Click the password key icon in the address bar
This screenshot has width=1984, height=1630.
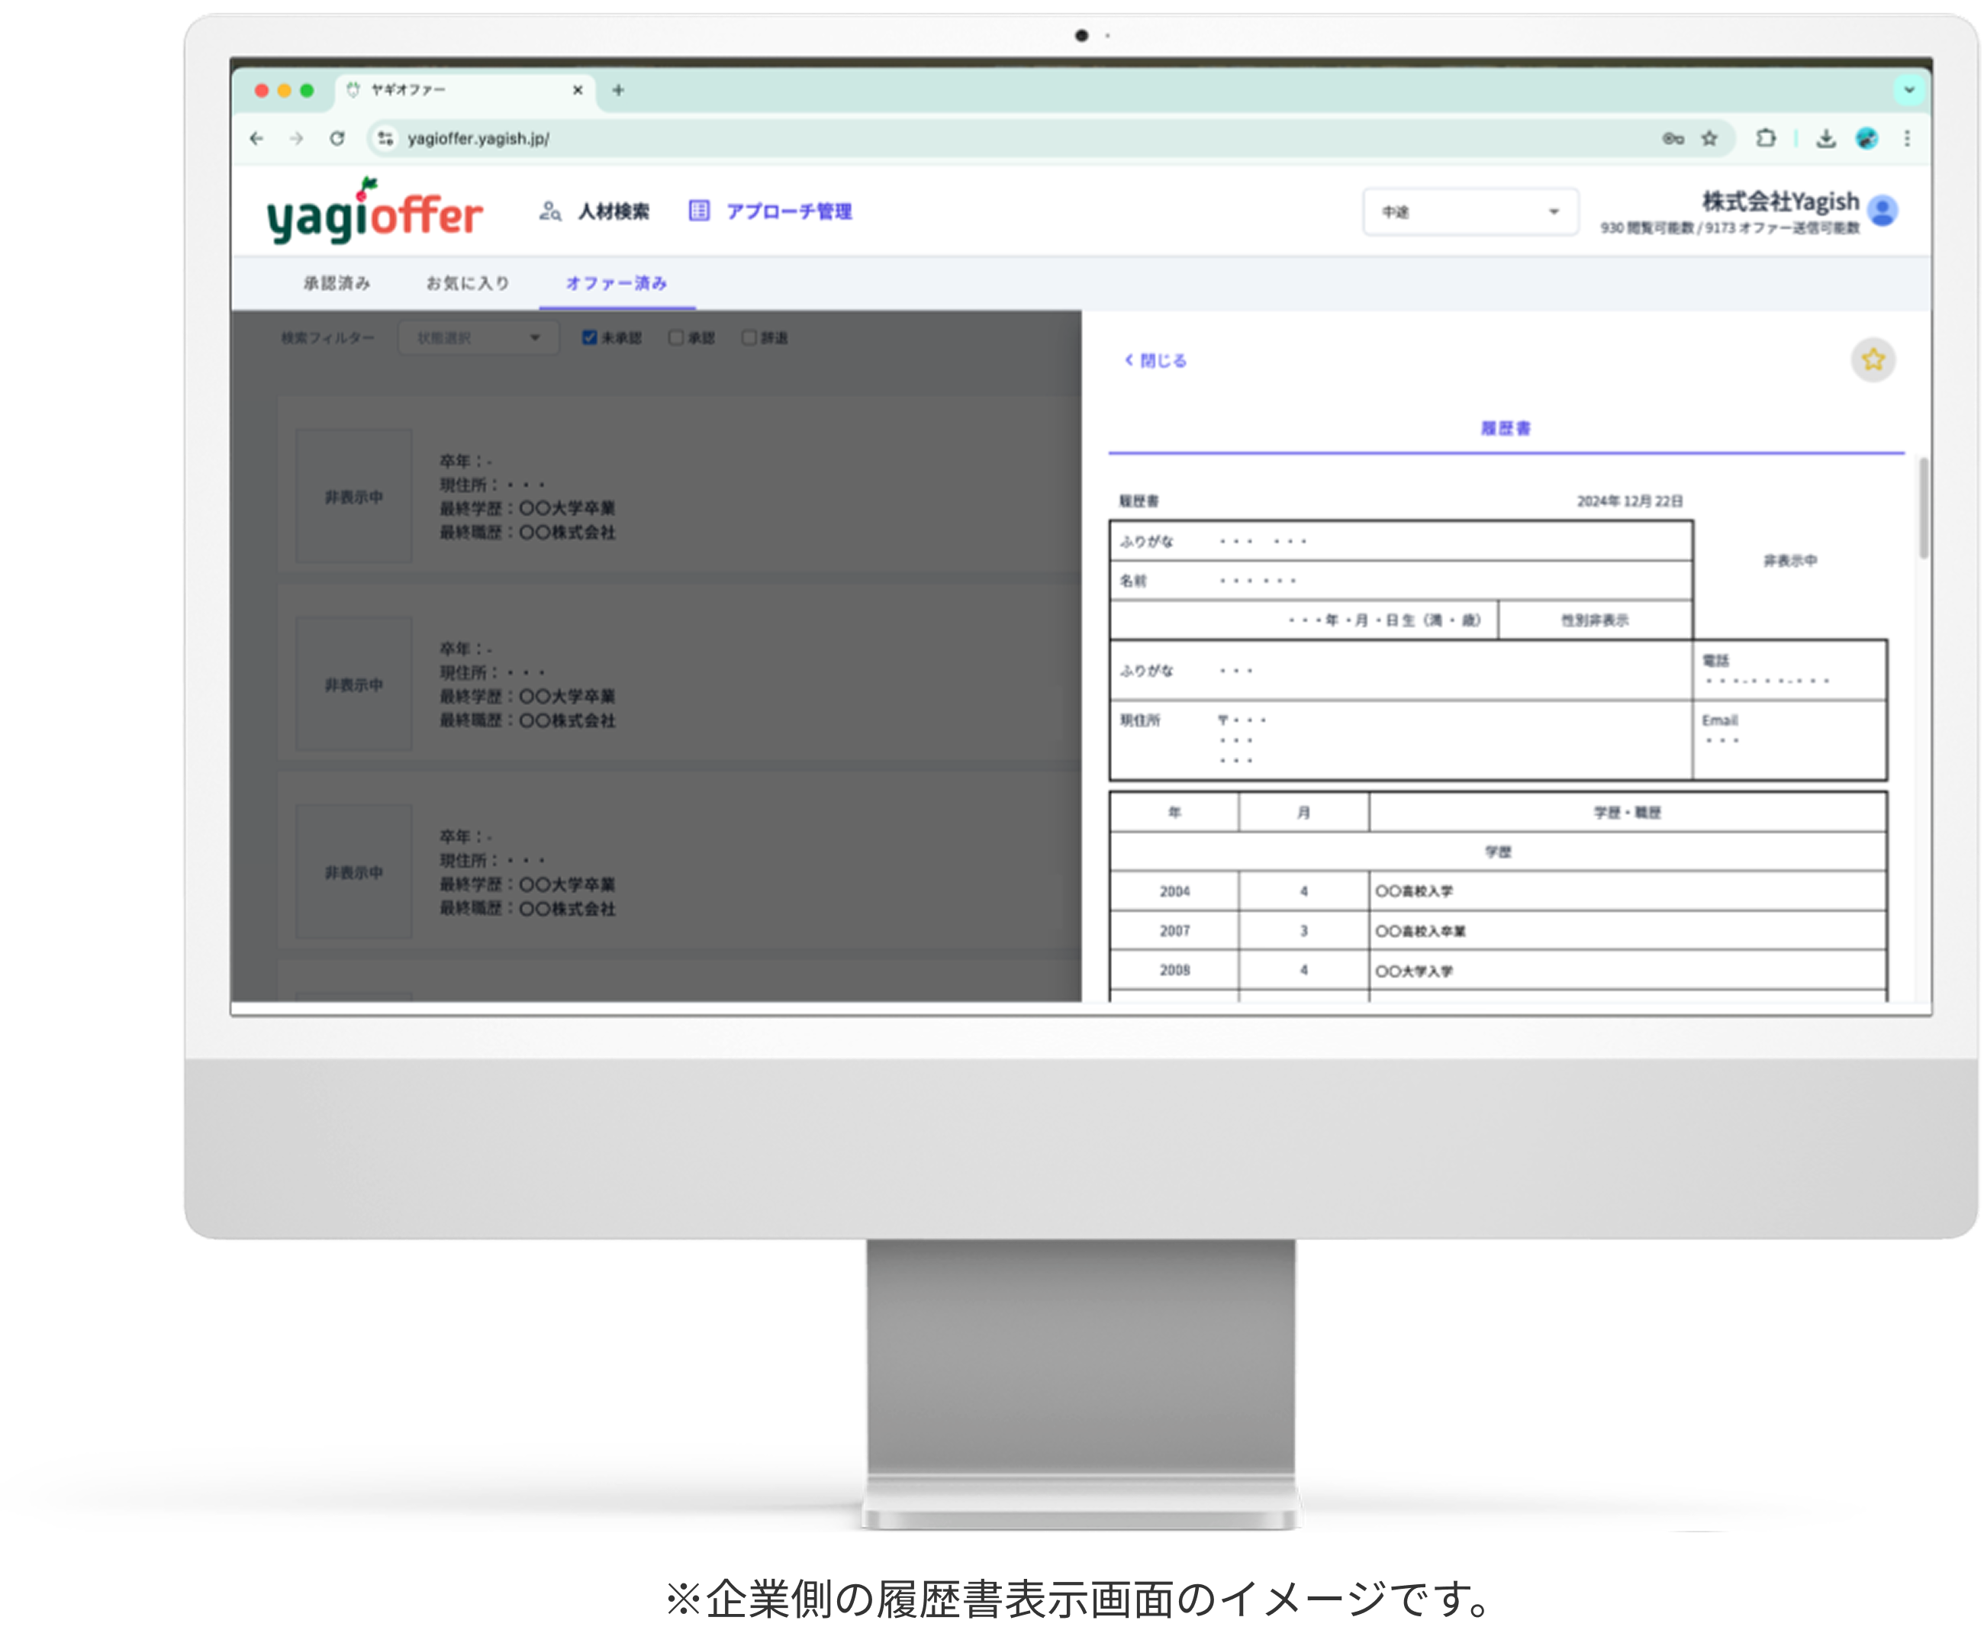1672,139
